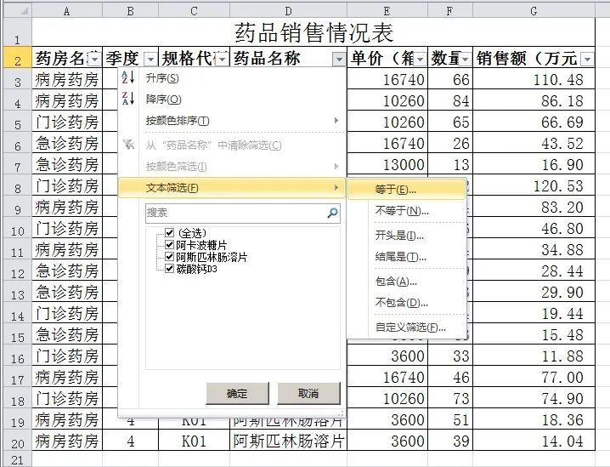Screen dimensions: 610x467
Task: Click the 门诊药房 cell in row 5
Action: pyautogui.click(x=67, y=122)
